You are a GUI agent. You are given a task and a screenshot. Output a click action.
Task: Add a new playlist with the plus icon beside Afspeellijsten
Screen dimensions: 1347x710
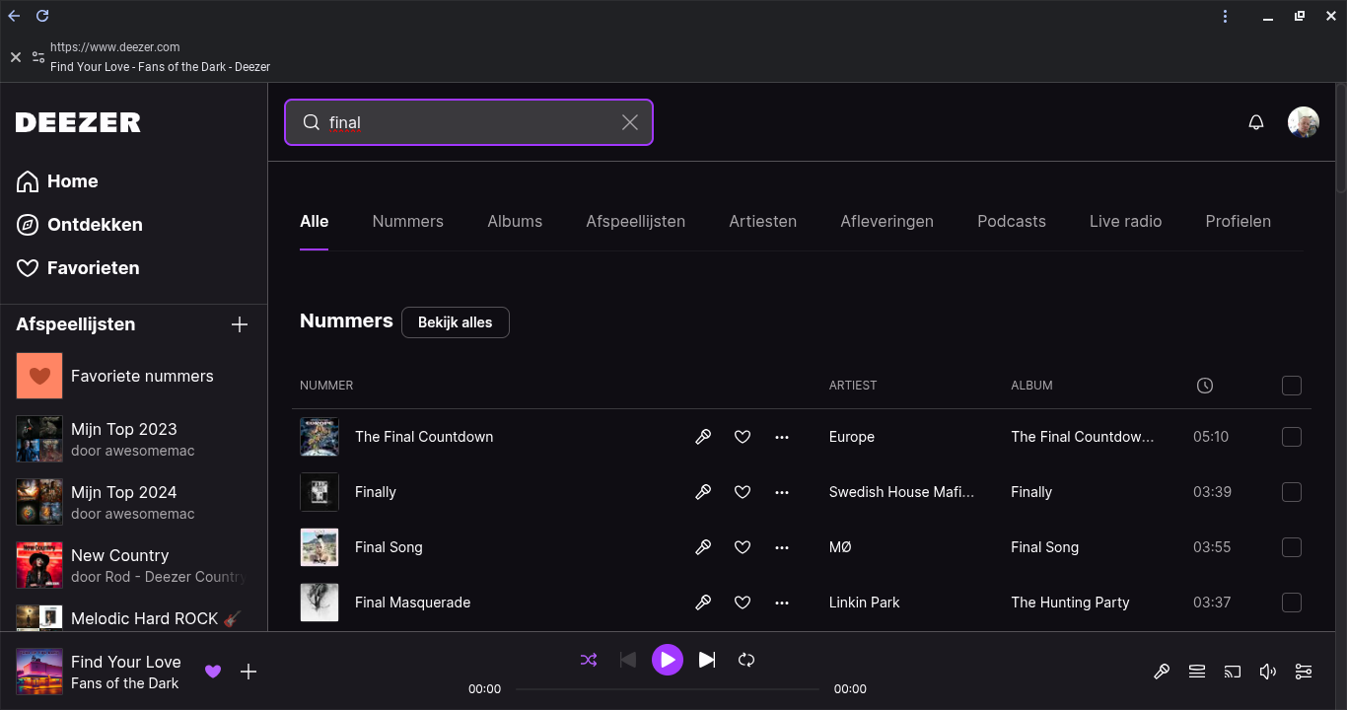[240, 324]
